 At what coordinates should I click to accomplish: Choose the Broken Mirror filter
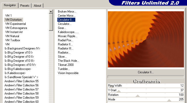(67, 12)
